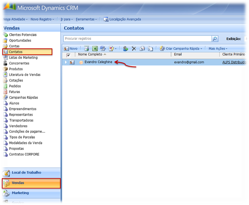Click the Criar Campanha Rápida icon
Screen dimensions: 249x205
click(x=162, y=48)
